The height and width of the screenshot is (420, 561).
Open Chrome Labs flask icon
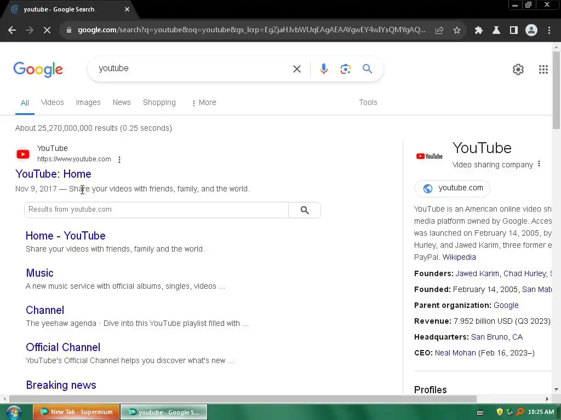pos(496,31)
